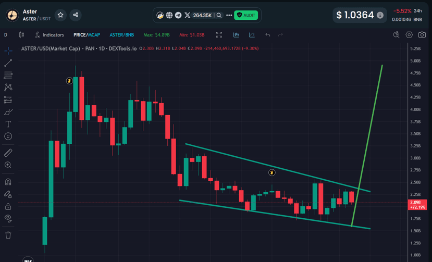Select the zoom in tool
Image resolution: width=432 pixels, height=262 pixels.
tap(8, 165)
